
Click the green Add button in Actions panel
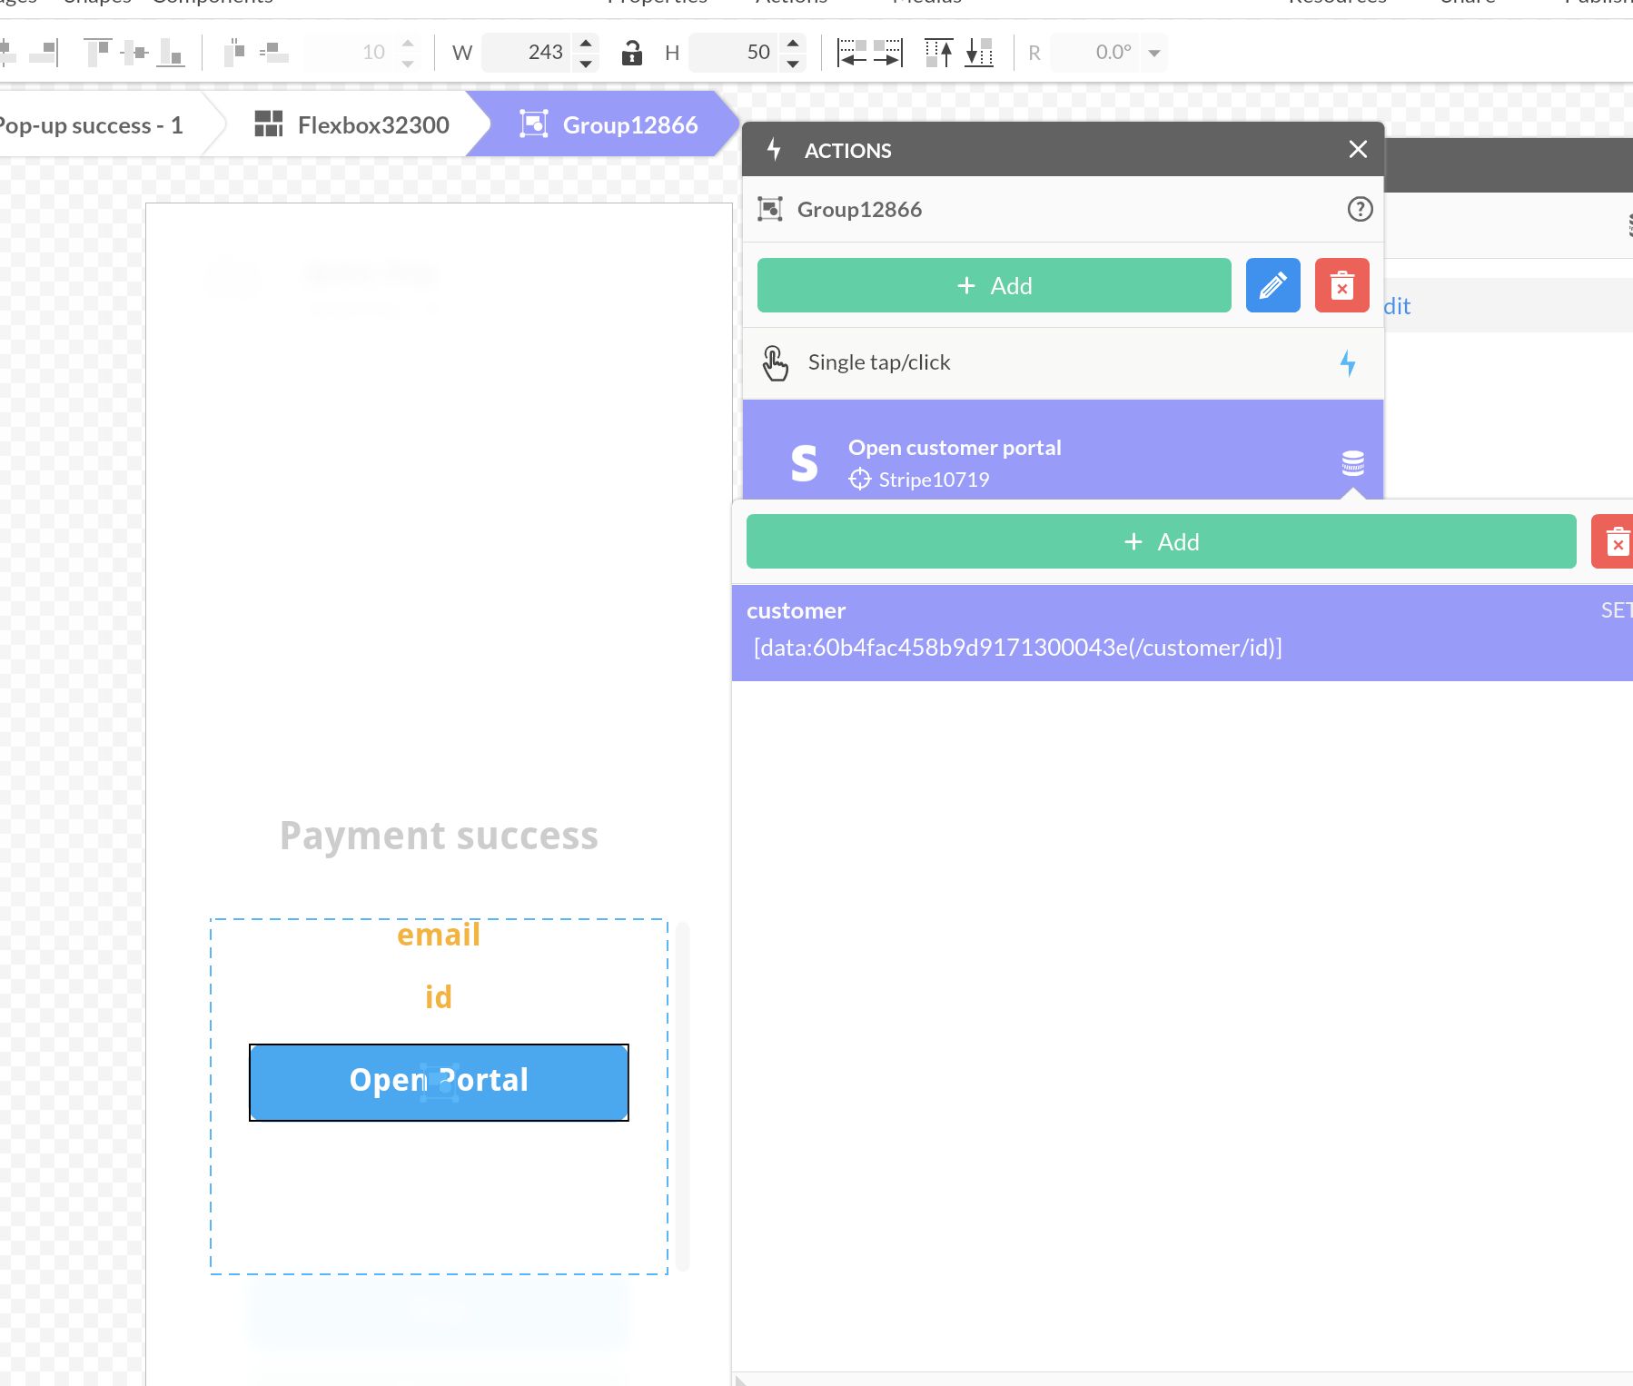click(995, 285)
